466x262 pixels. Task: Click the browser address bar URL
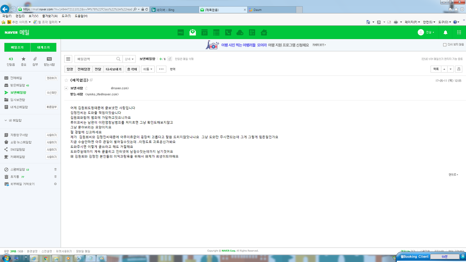pyautogui.click(x=77, y=9)
